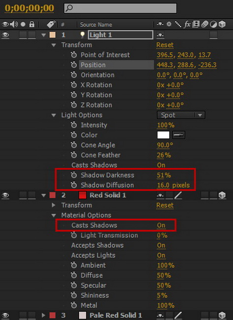Collapse the Light Options group
Screen dimensions: 233x320
tap(54, 115)
